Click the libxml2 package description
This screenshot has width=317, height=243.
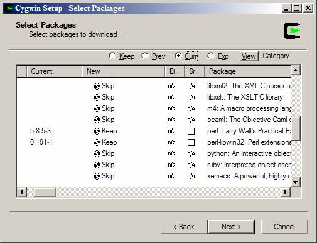tap(249, 86)
